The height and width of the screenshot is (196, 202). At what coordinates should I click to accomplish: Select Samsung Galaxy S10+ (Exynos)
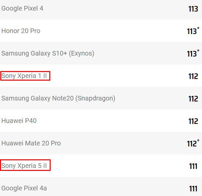[x=48, y=54]
